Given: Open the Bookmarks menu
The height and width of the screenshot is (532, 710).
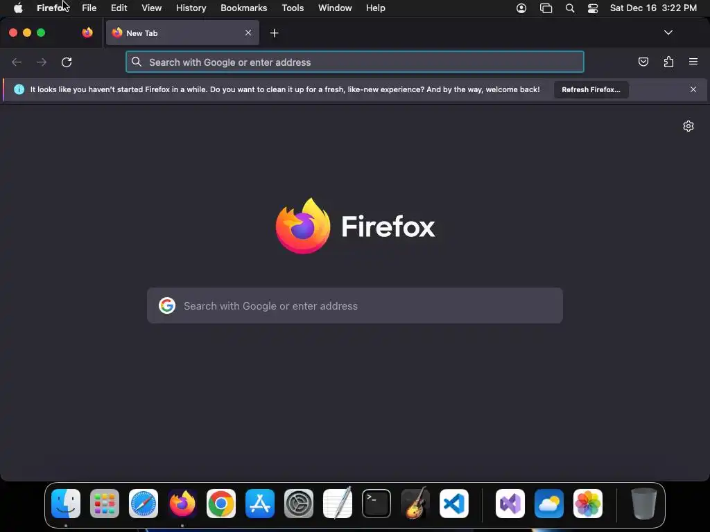Looking at the screenshot, I should click(243, 8).
